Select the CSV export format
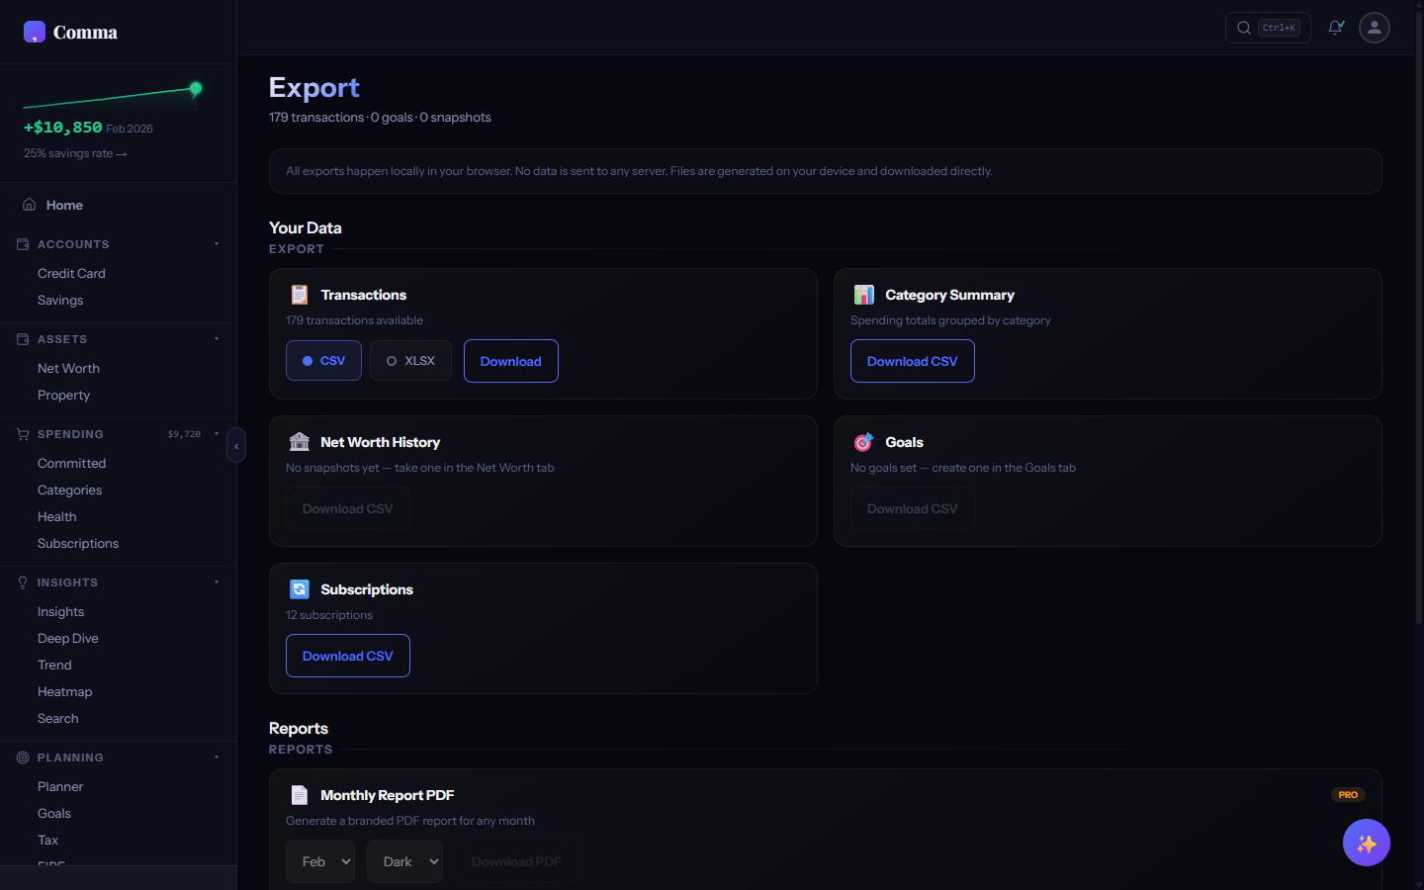1424x890 pixels. coord(323,361)
